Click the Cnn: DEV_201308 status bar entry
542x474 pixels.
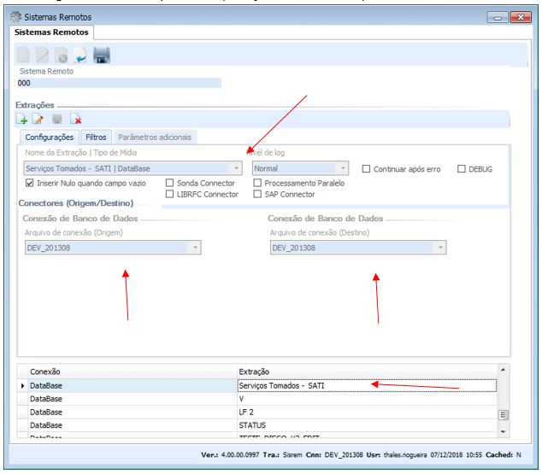pyautogui.click(x=334, y=454)
